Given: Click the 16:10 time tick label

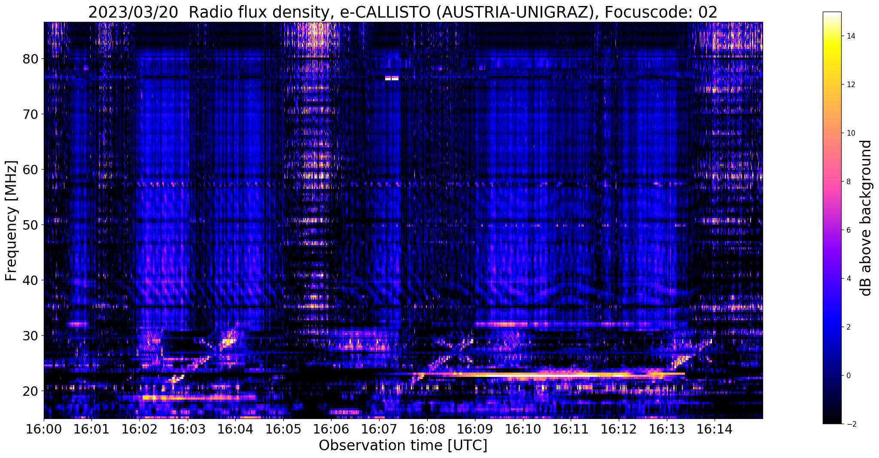Looking at the screenshot, I should pyautogui.click(x=523, y=429).
